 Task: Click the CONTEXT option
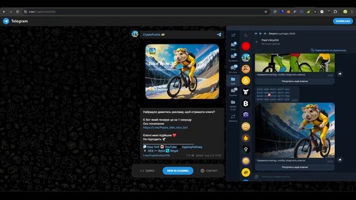pos(209,171)
